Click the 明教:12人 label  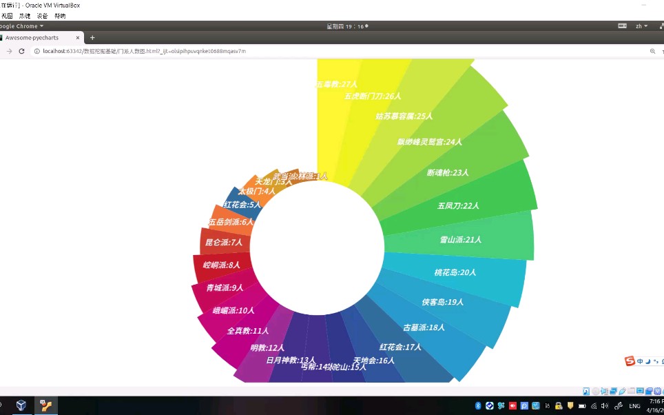267,348
